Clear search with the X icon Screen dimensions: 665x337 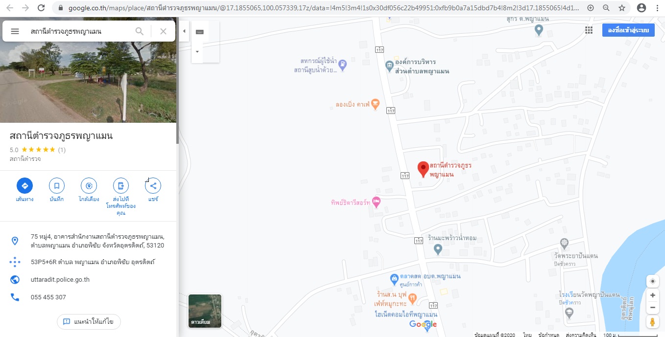click(x=163, y=31)
